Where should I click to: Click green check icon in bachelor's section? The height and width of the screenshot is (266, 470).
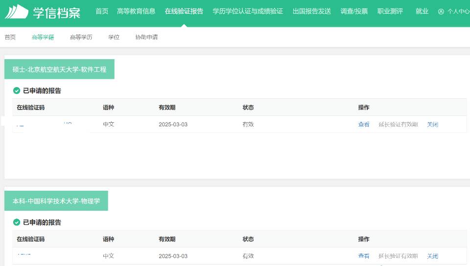pyautogui.click(x=17, y=222)
